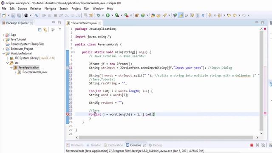Image resolution: width=272 pixels, height=153 pixels.
Task: Toggle Link with Editor in Package Explorer
Action: point(45,30)
